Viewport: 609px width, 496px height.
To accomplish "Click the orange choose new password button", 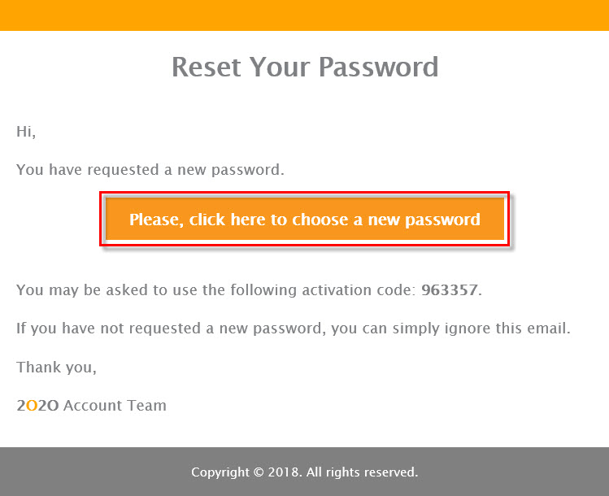I will pyautogui.click(x=304, y=220).
